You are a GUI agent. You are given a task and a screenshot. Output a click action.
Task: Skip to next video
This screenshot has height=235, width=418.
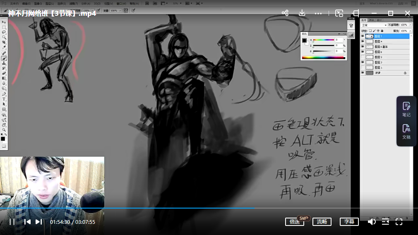pos(38,222)
